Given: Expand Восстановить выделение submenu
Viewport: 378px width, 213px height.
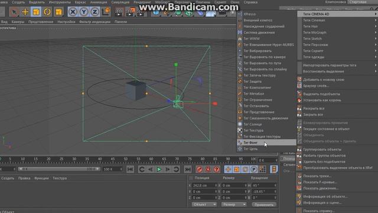Looking at the screenshot, I should coord(337,72).
